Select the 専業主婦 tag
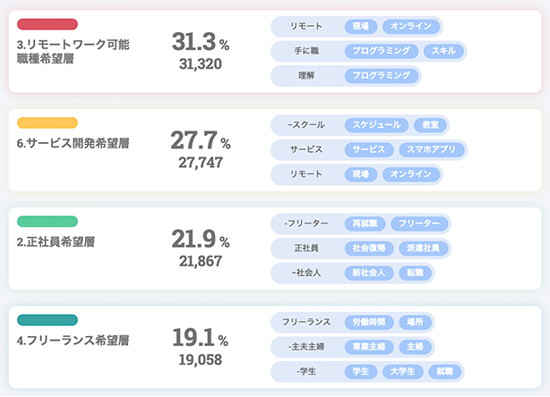 click(369, 347)
